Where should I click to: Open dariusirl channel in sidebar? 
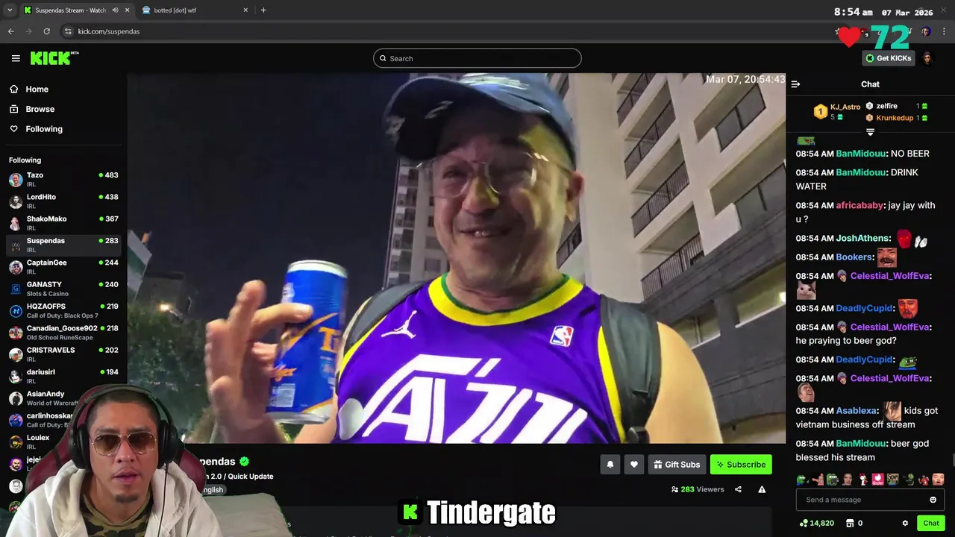[63, 376]
